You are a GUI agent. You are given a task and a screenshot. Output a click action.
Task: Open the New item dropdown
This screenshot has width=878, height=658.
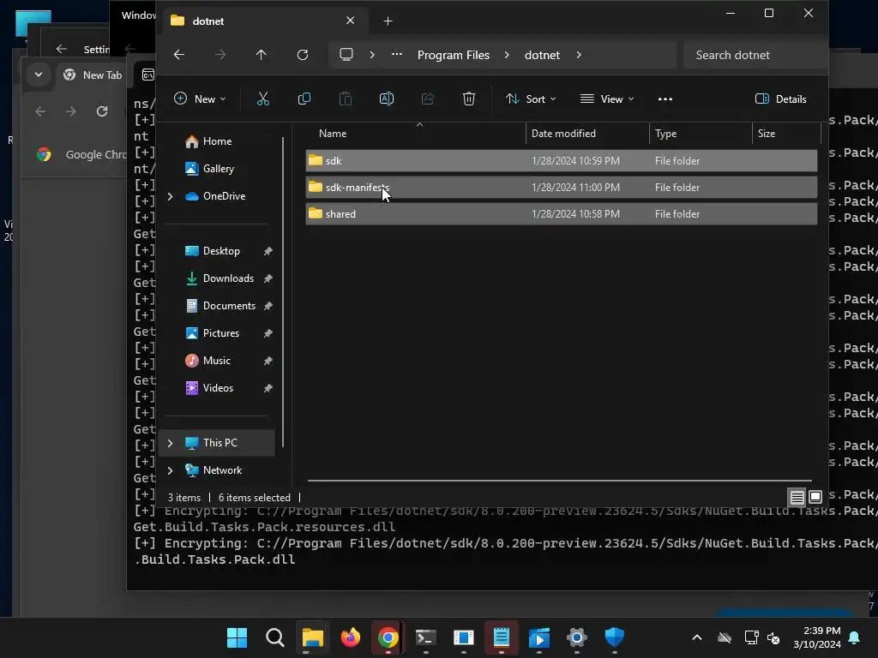[200, 99]
